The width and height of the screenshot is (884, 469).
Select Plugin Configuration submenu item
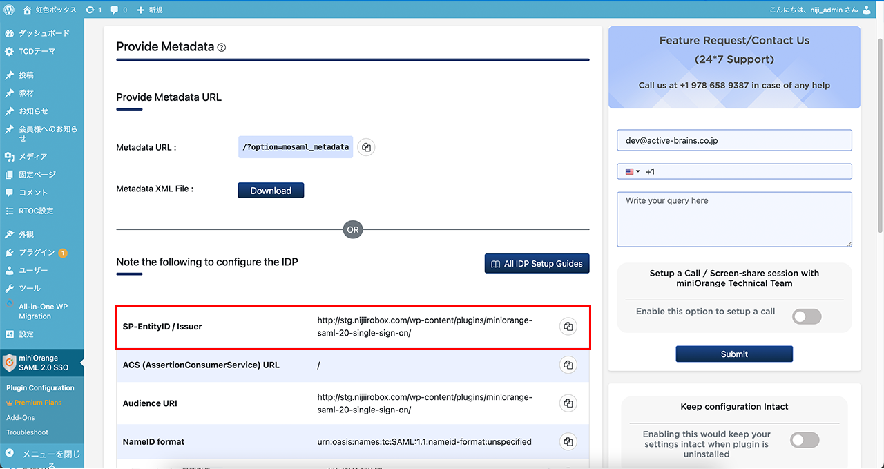pyautogui.click(x=40, y=387)
